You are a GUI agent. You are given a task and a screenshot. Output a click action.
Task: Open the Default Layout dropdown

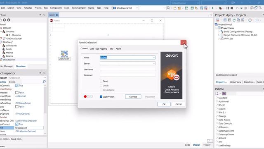pyautogui.click(x=198, y=3)
